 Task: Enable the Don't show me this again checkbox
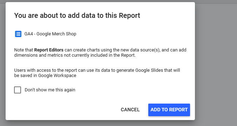[18, 90]
